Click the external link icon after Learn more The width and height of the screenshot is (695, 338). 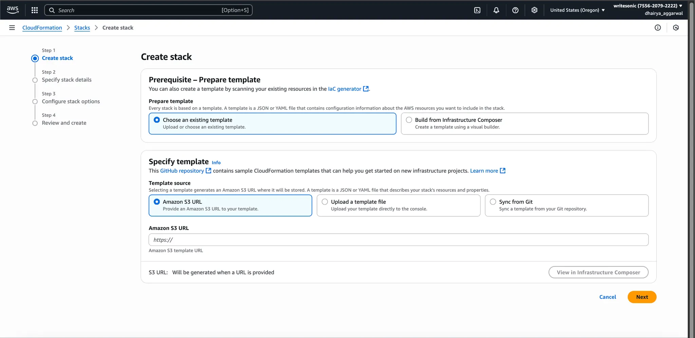503,171
